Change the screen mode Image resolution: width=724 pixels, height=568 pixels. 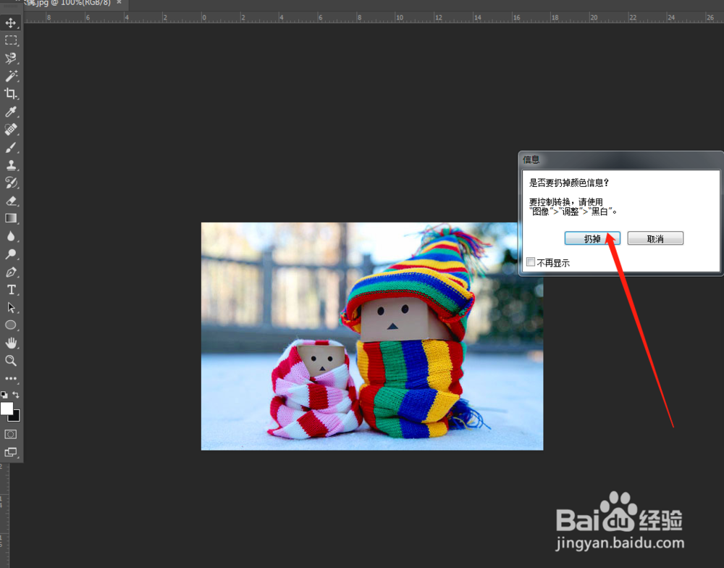pyautogui.click(x=11, y=452)
